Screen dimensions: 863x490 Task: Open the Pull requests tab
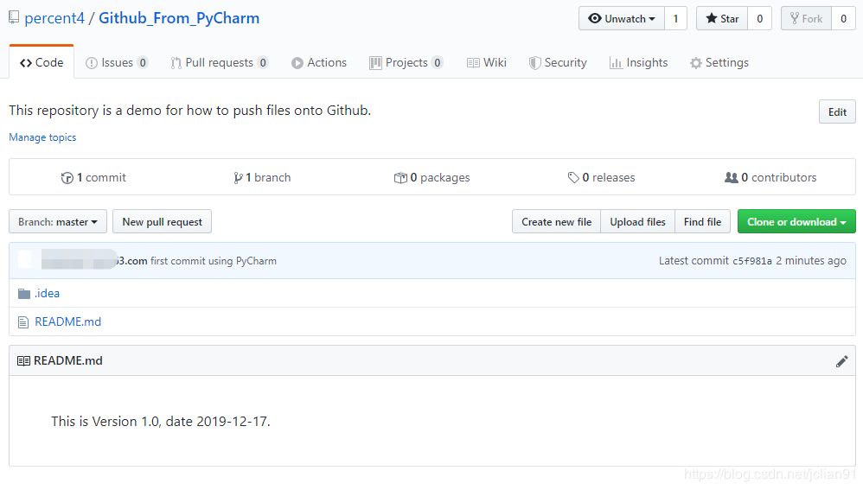click(x=219, y=63)
